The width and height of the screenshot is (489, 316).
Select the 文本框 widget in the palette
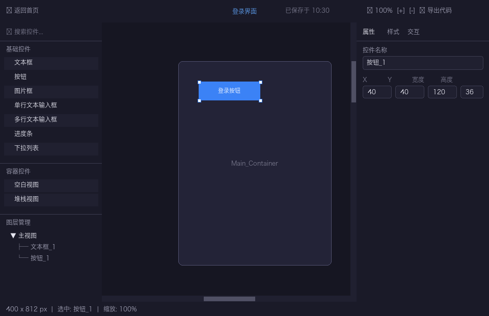pyautogui.click(x=51, y=62)
